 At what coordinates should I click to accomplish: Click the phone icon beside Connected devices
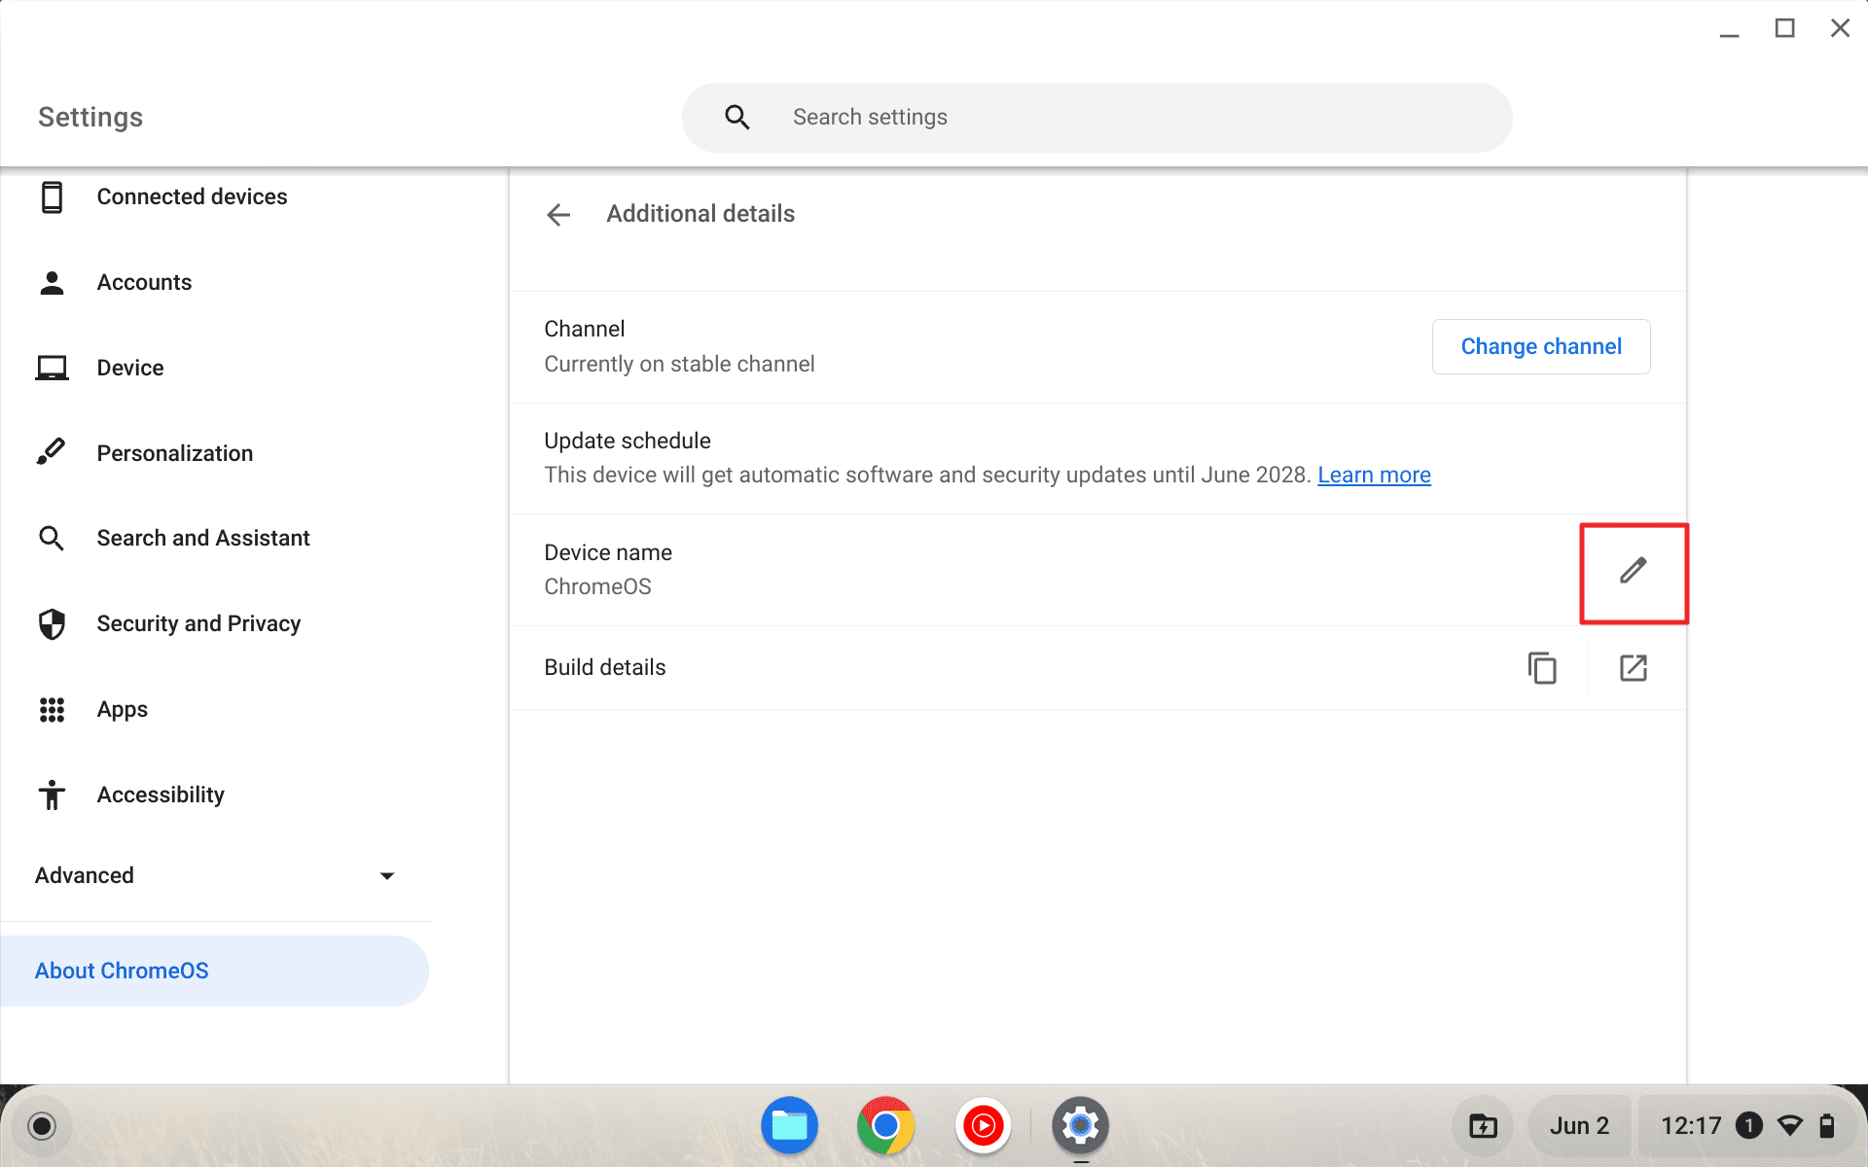coord(52,196)
